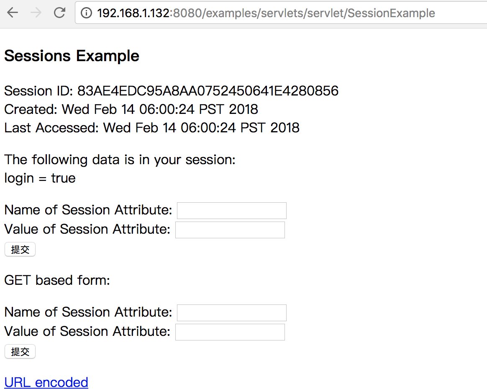Click the first form's Name of Session Attribute field

point(231,211)
